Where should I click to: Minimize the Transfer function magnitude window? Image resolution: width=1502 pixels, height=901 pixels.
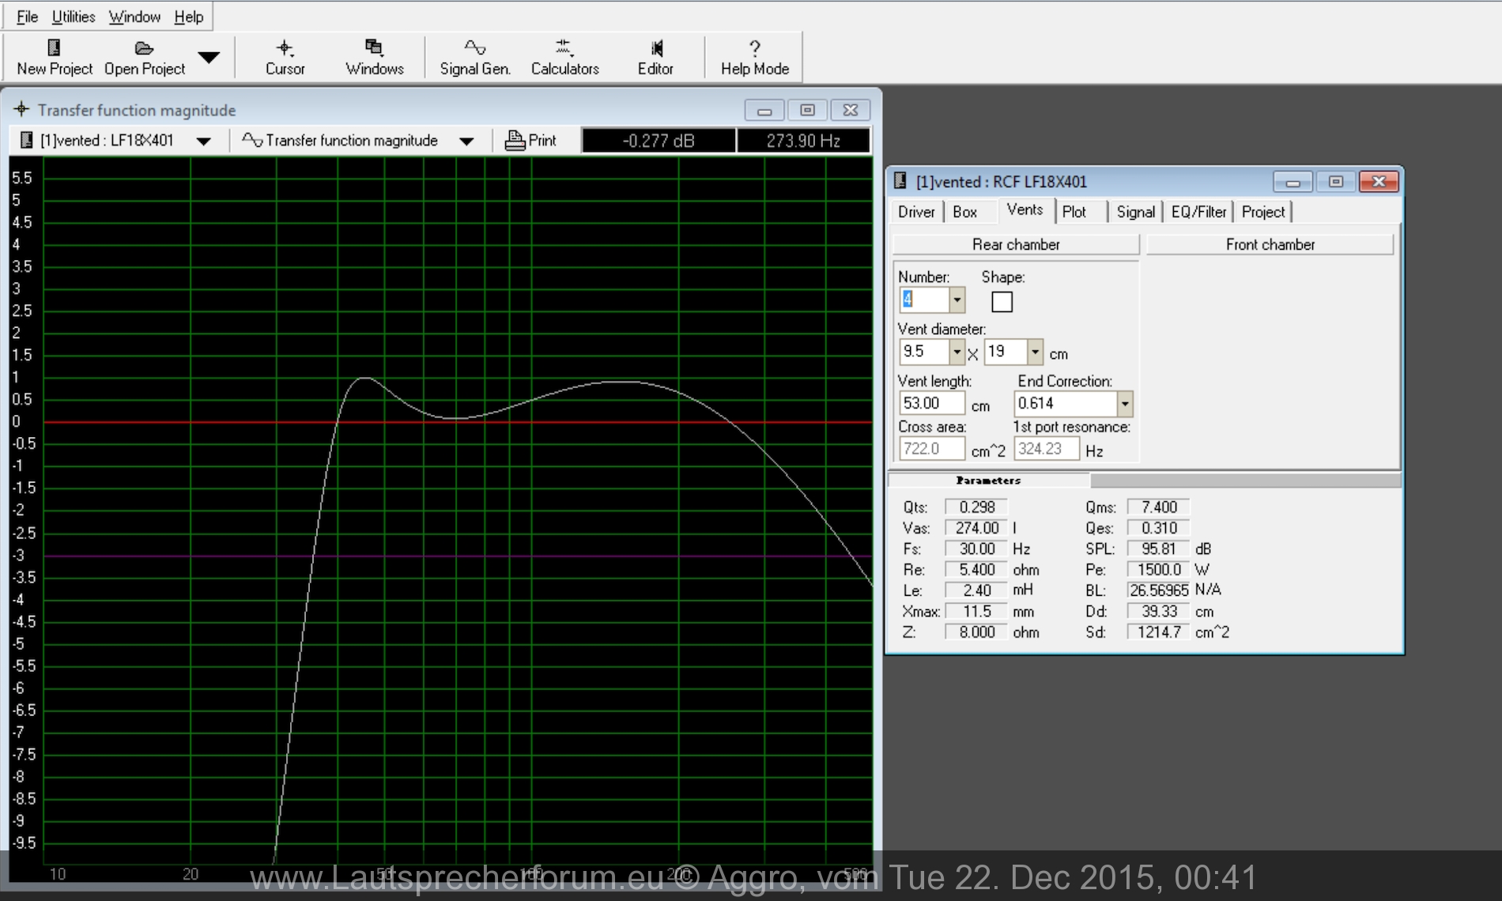pos(764,110)
